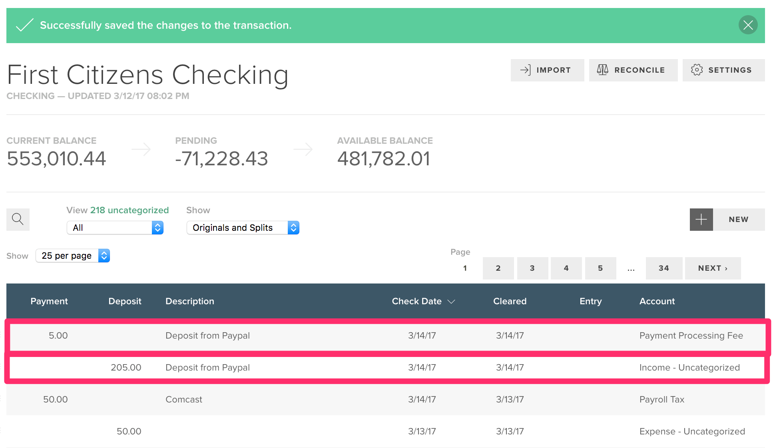The width and height of the screenshot is (773, 448).
Task: Toggle the Check Date sort chevron
Action: click(x=451, y=301)
